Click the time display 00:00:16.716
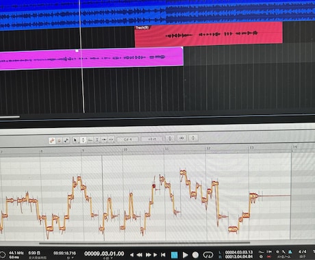This screenshot has height=260, width=315. [64, 253]
